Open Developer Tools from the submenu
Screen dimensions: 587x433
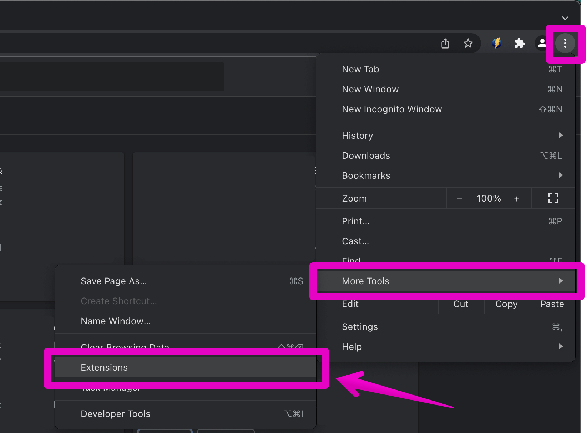point(116,414)
